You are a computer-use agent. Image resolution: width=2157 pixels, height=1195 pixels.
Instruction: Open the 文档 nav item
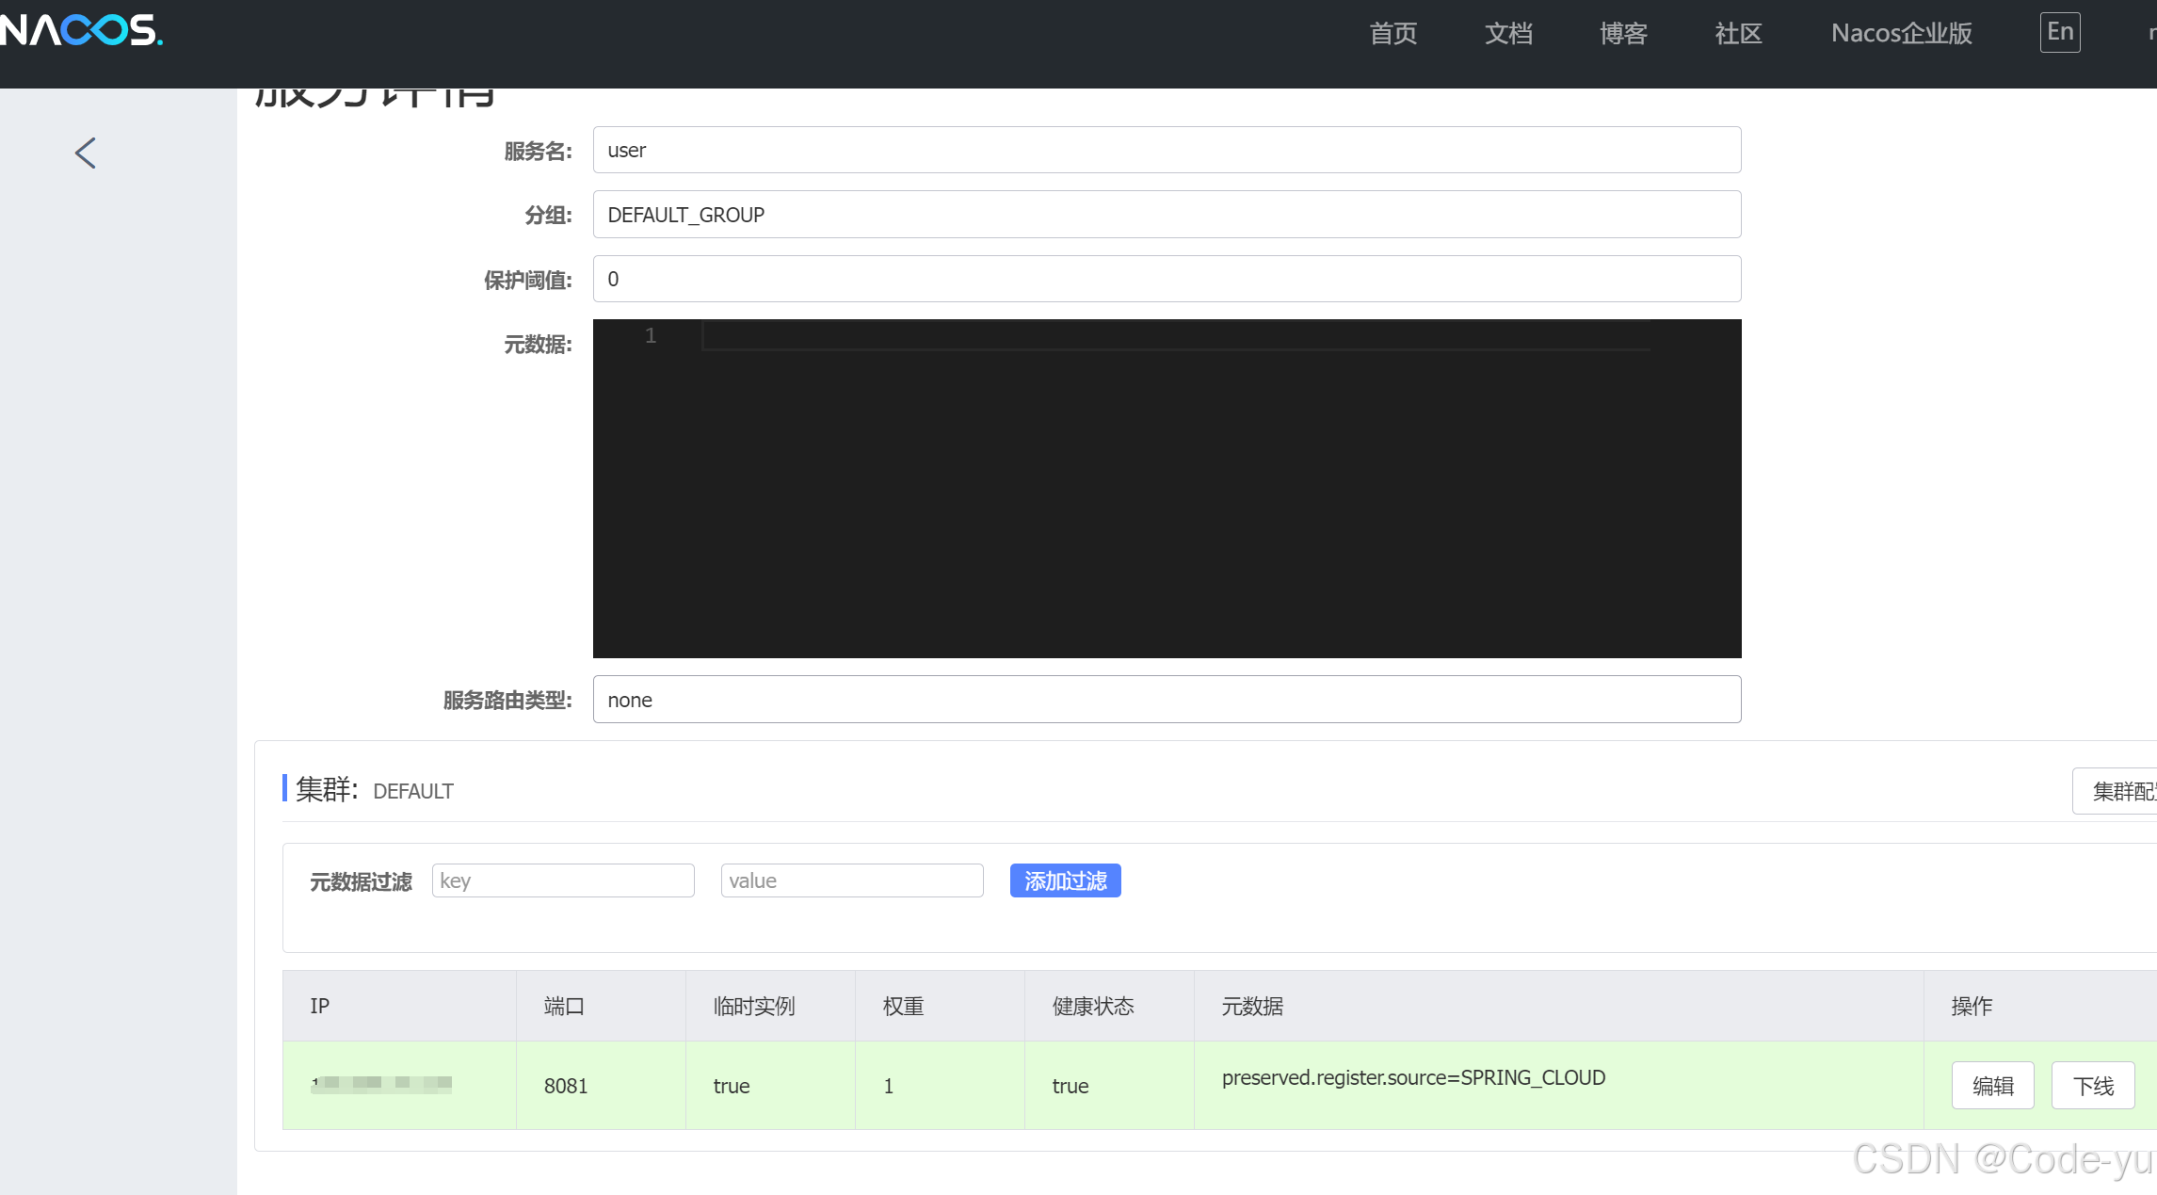[1508, 33]
